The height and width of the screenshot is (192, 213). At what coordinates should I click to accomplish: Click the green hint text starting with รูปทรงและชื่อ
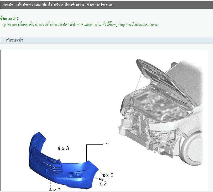coord(81,25)
